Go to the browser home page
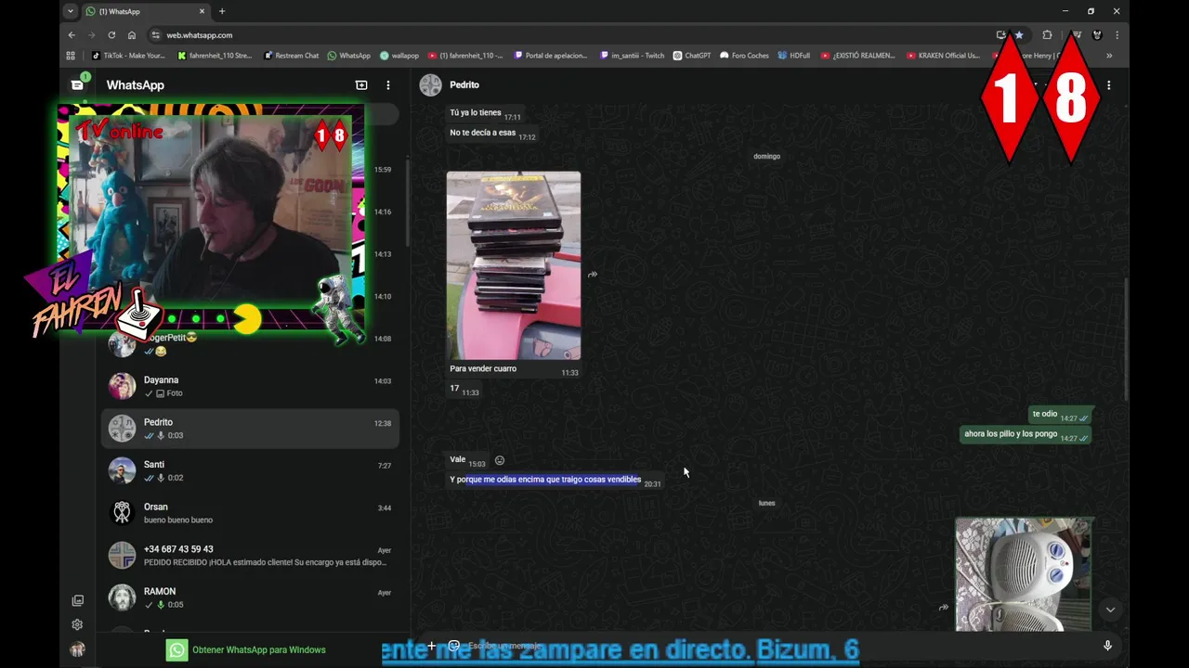 coord(132,35)
